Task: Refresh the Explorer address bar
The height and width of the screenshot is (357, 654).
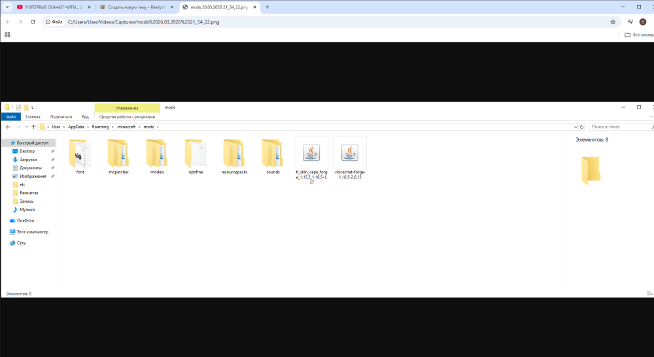Action: click(582, 127)
